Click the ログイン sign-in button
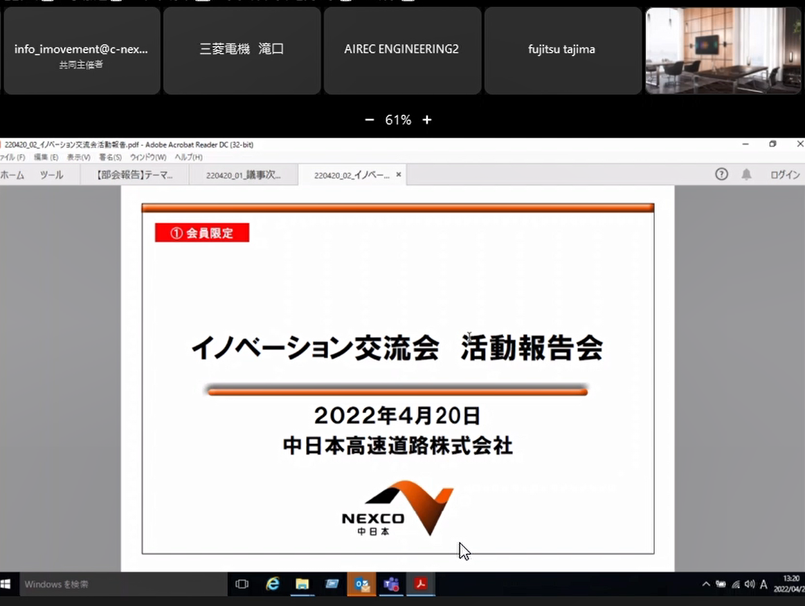Screen dimensions: 805x606 [x=785, y=175]
